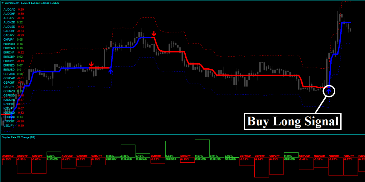Click the tall green 0.67% EURNZD bar
The height and width of the screenshot is (182, 365).
202,148
